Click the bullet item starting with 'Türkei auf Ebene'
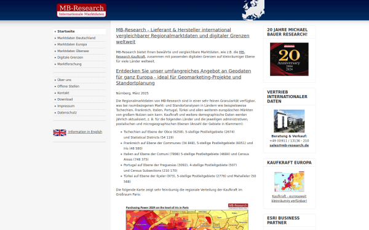The image size is (369, 230). [x=189, y=178]
